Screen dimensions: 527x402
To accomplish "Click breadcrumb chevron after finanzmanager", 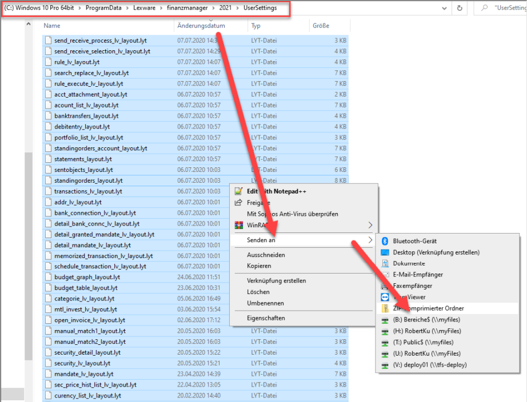I will coord(213,8).
